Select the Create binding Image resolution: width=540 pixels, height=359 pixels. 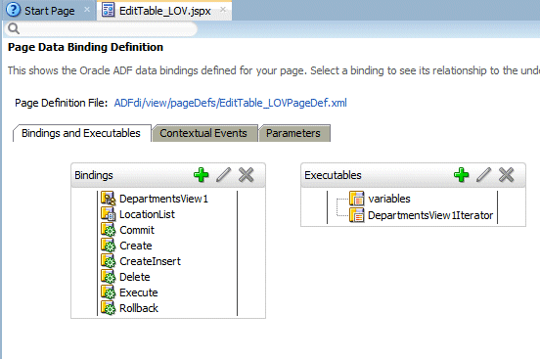click(136, 246)
